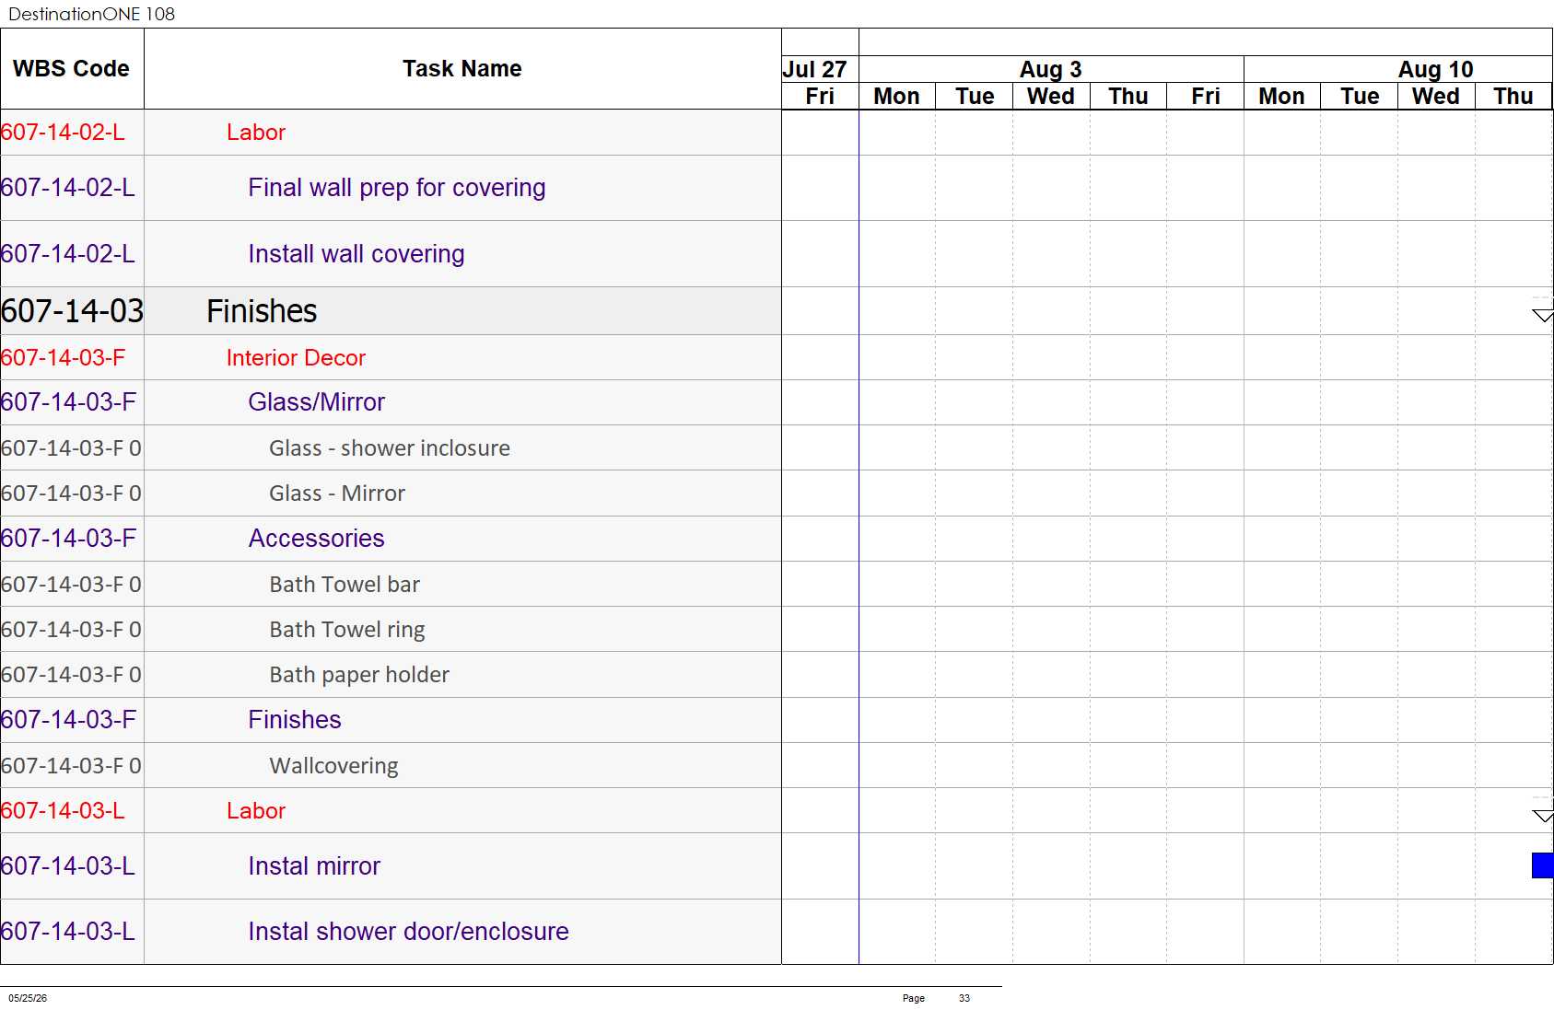Screen dimensions: 1554x1010
Task: Click the Labor summary bar end marker
Action: (1543, 816)
